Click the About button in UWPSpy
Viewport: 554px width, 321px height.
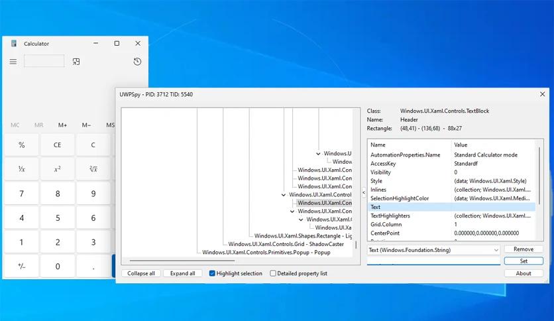pyautogui.click(x=524, y=273)
